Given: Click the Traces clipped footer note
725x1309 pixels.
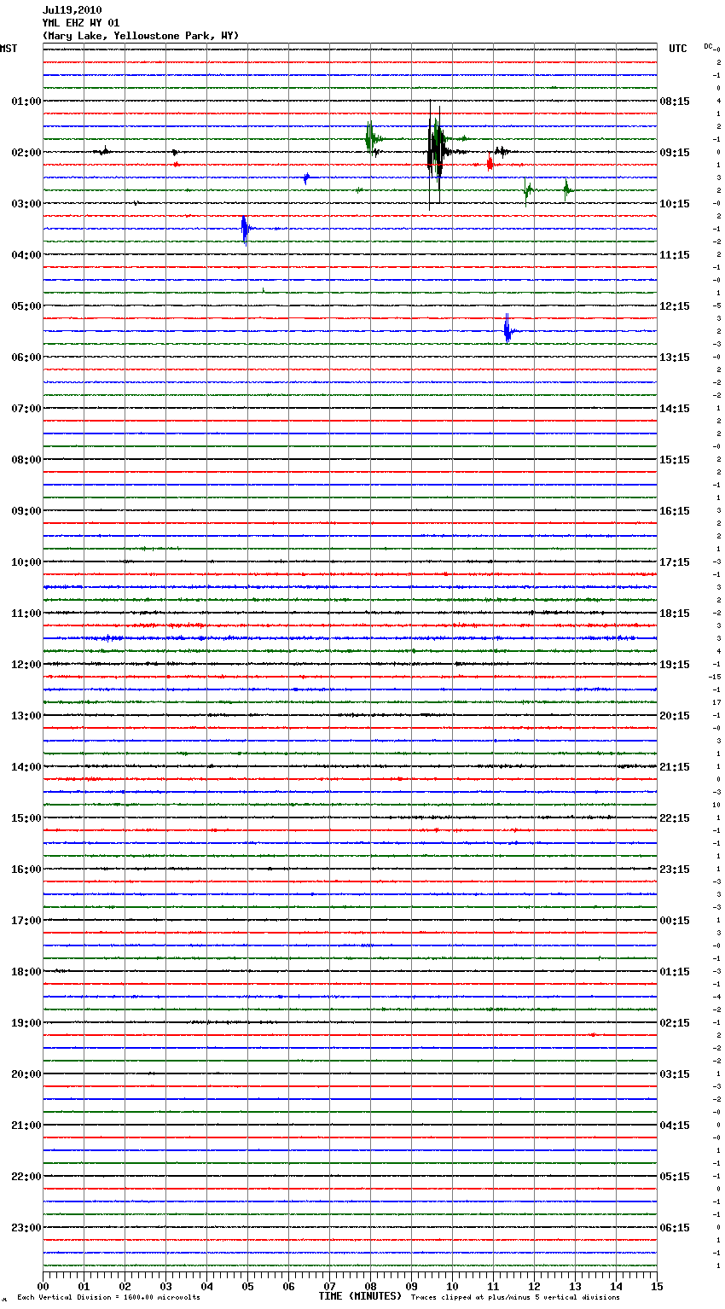Looking at the screenshot, I should coord(515,1298).
